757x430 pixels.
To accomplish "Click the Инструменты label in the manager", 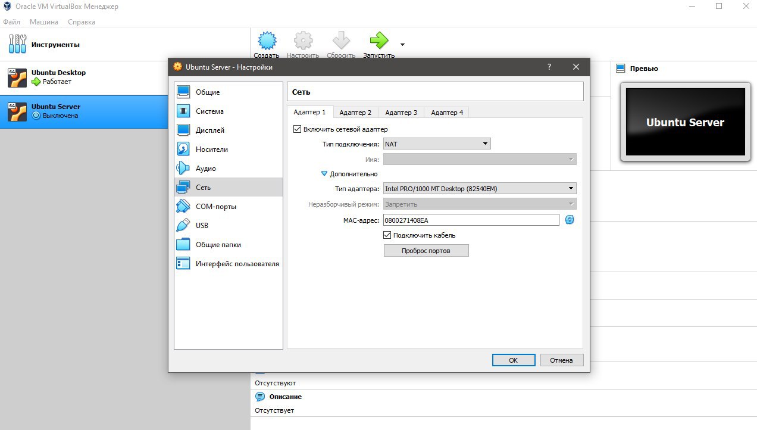I will coord(55,45).
